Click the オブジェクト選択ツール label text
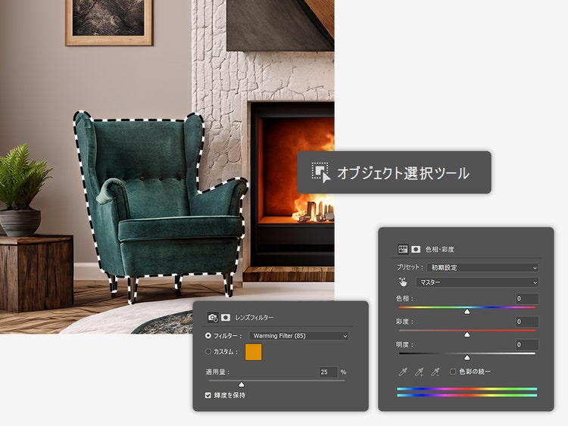Screen dimensions: 568x426 403,173
